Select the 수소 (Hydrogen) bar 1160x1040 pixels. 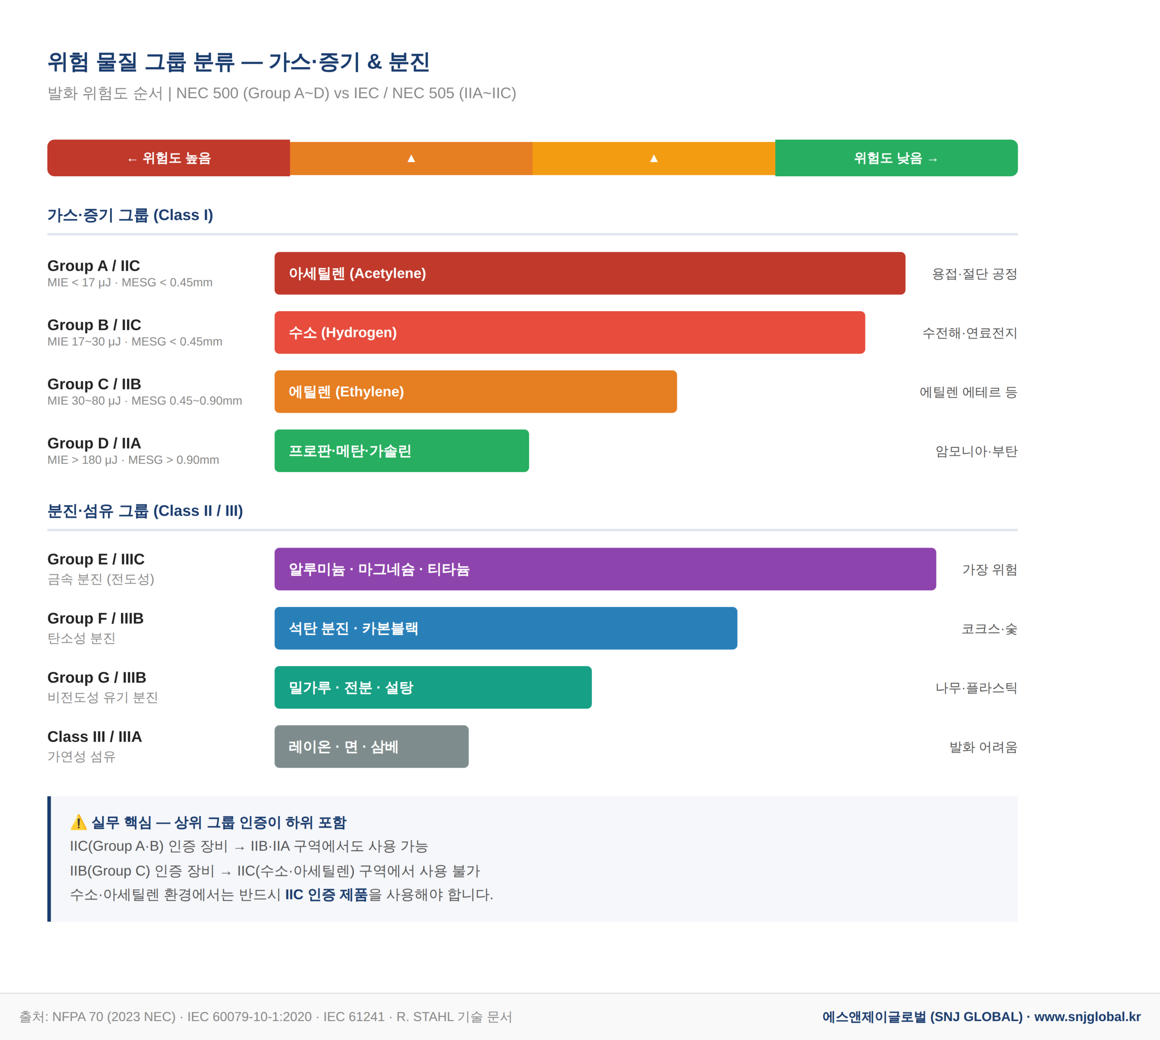point(570,332)
